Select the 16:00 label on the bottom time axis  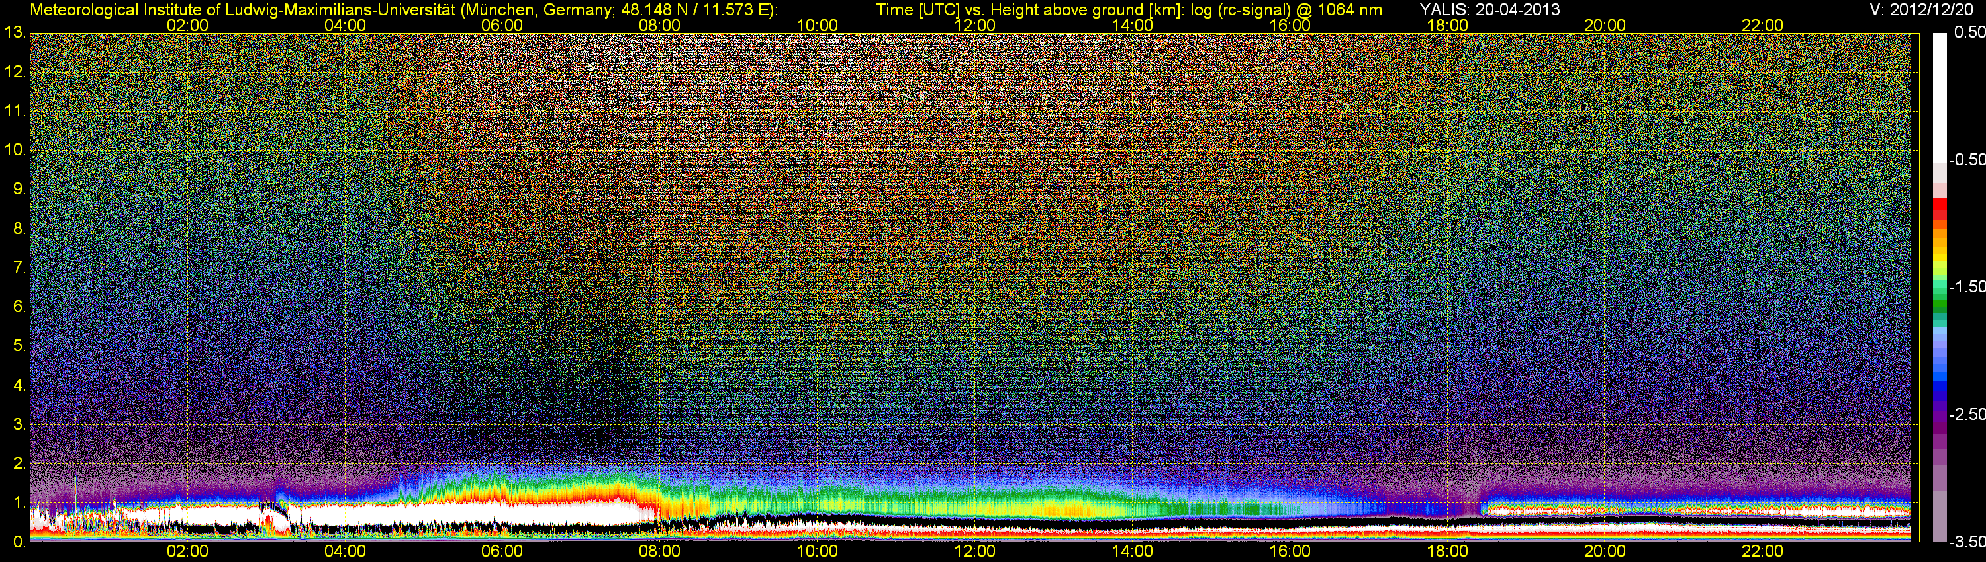coord(1290,551)
